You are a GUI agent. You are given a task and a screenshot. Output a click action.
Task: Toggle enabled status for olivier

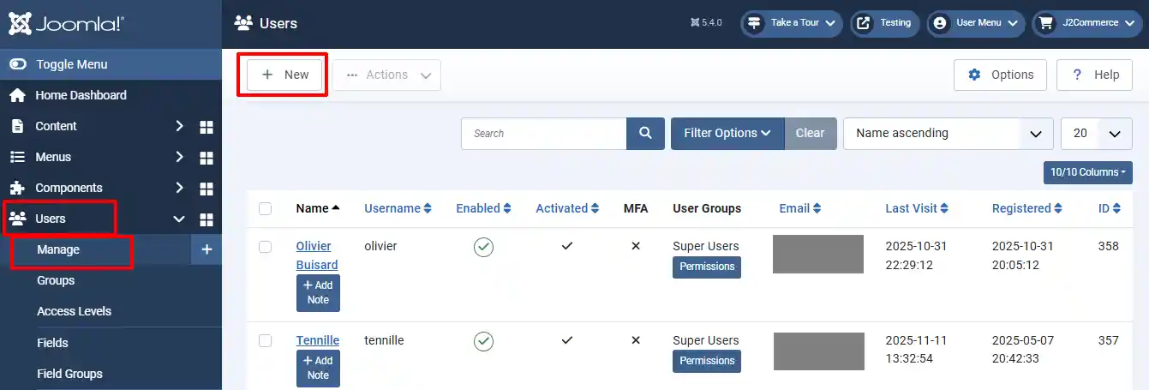[x=484, y=248]
